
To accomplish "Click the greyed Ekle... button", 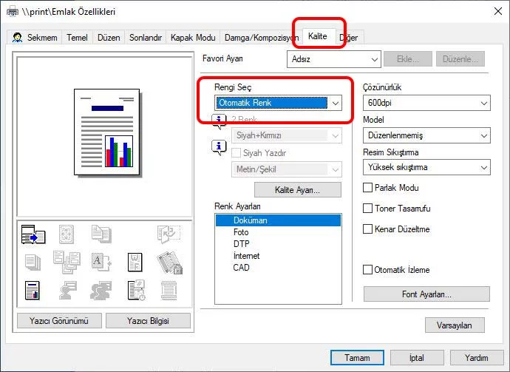I will [408, 59].
